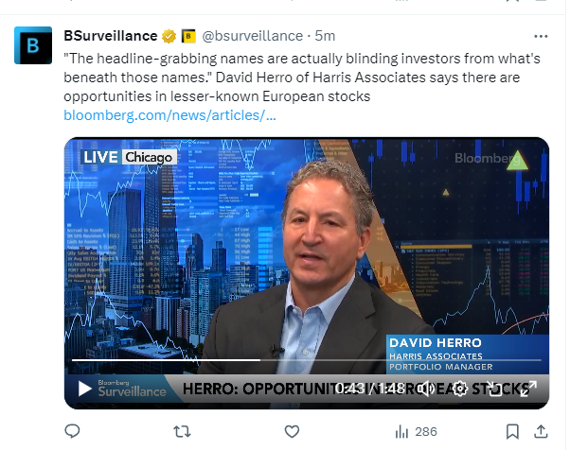This screenshot has height=450, width=570.
Task: Open the bloomberg.com/news/articles link
Action: pos(169,115)
